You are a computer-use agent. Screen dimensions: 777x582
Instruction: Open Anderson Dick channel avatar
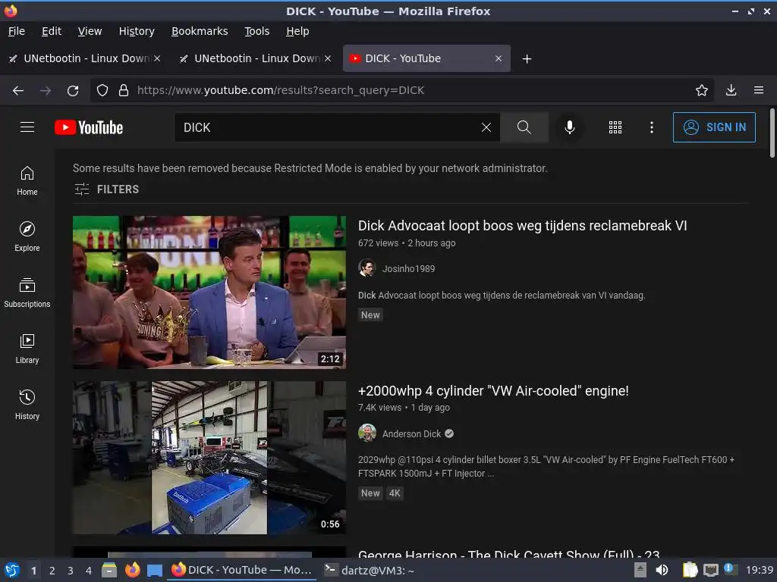pyautogui.click(x=366, y=433)
